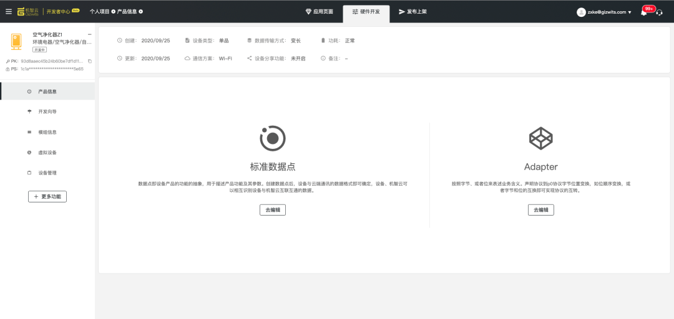Viewport: 674px width, 319px height.
Task: Click the 设备类型 document icon
Action: (187, 40)
